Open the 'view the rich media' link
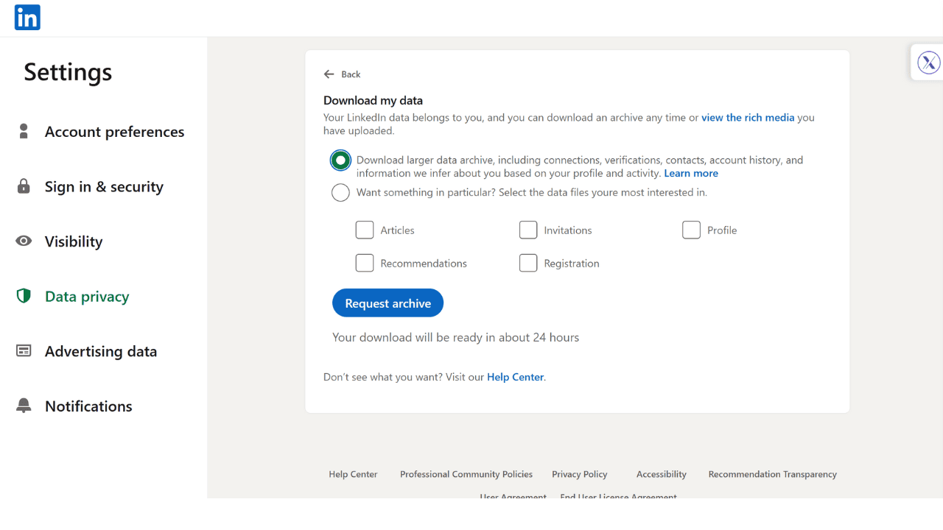This screenshot has height=530, width=943. (x=748, y=118)
